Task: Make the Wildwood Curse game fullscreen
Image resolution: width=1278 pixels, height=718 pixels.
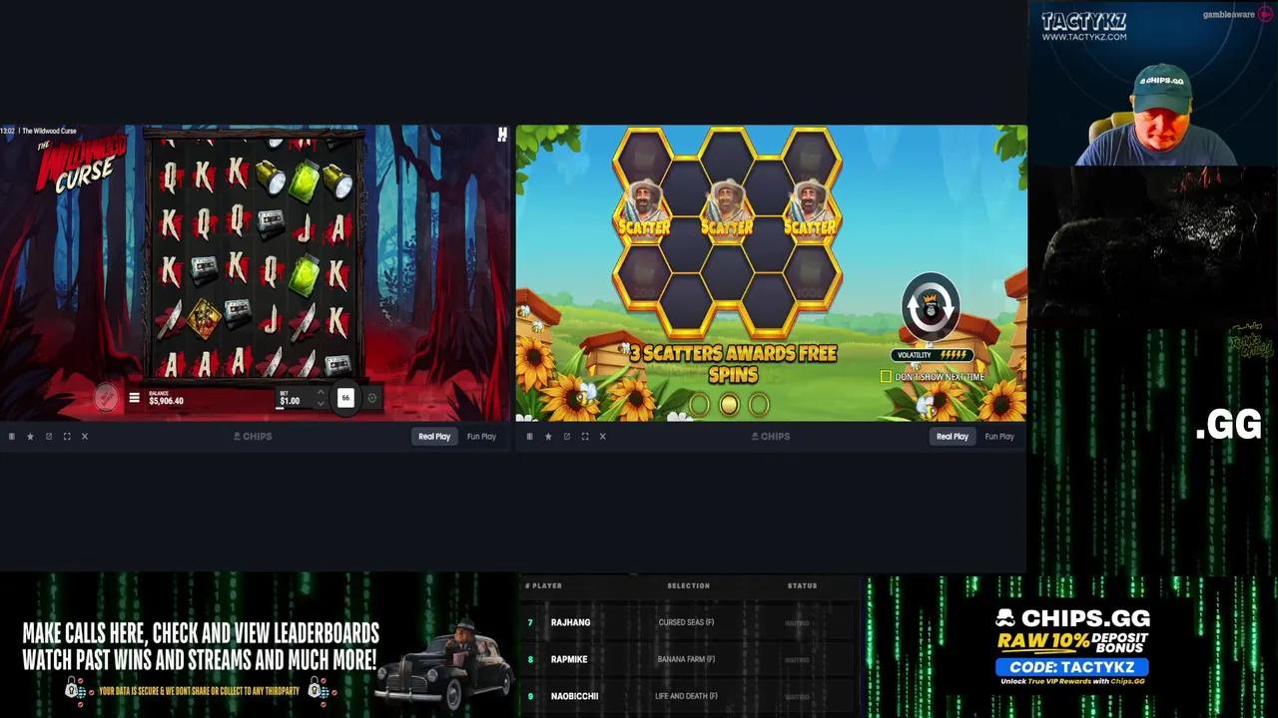Action: click(x=67, y=436)
